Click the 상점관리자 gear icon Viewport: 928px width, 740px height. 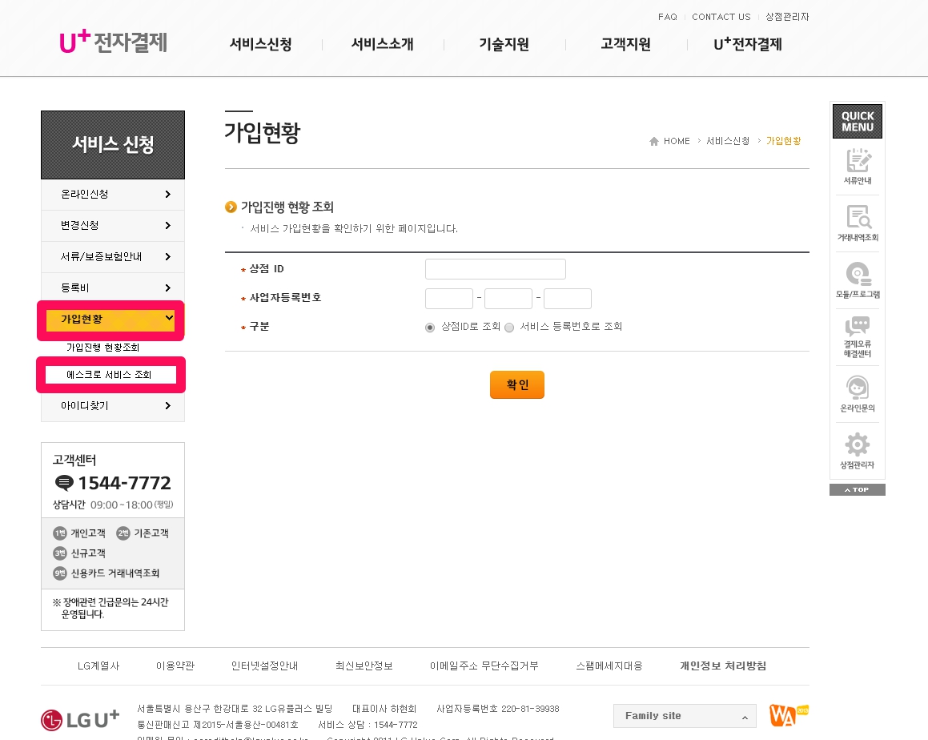pos(858,445)
